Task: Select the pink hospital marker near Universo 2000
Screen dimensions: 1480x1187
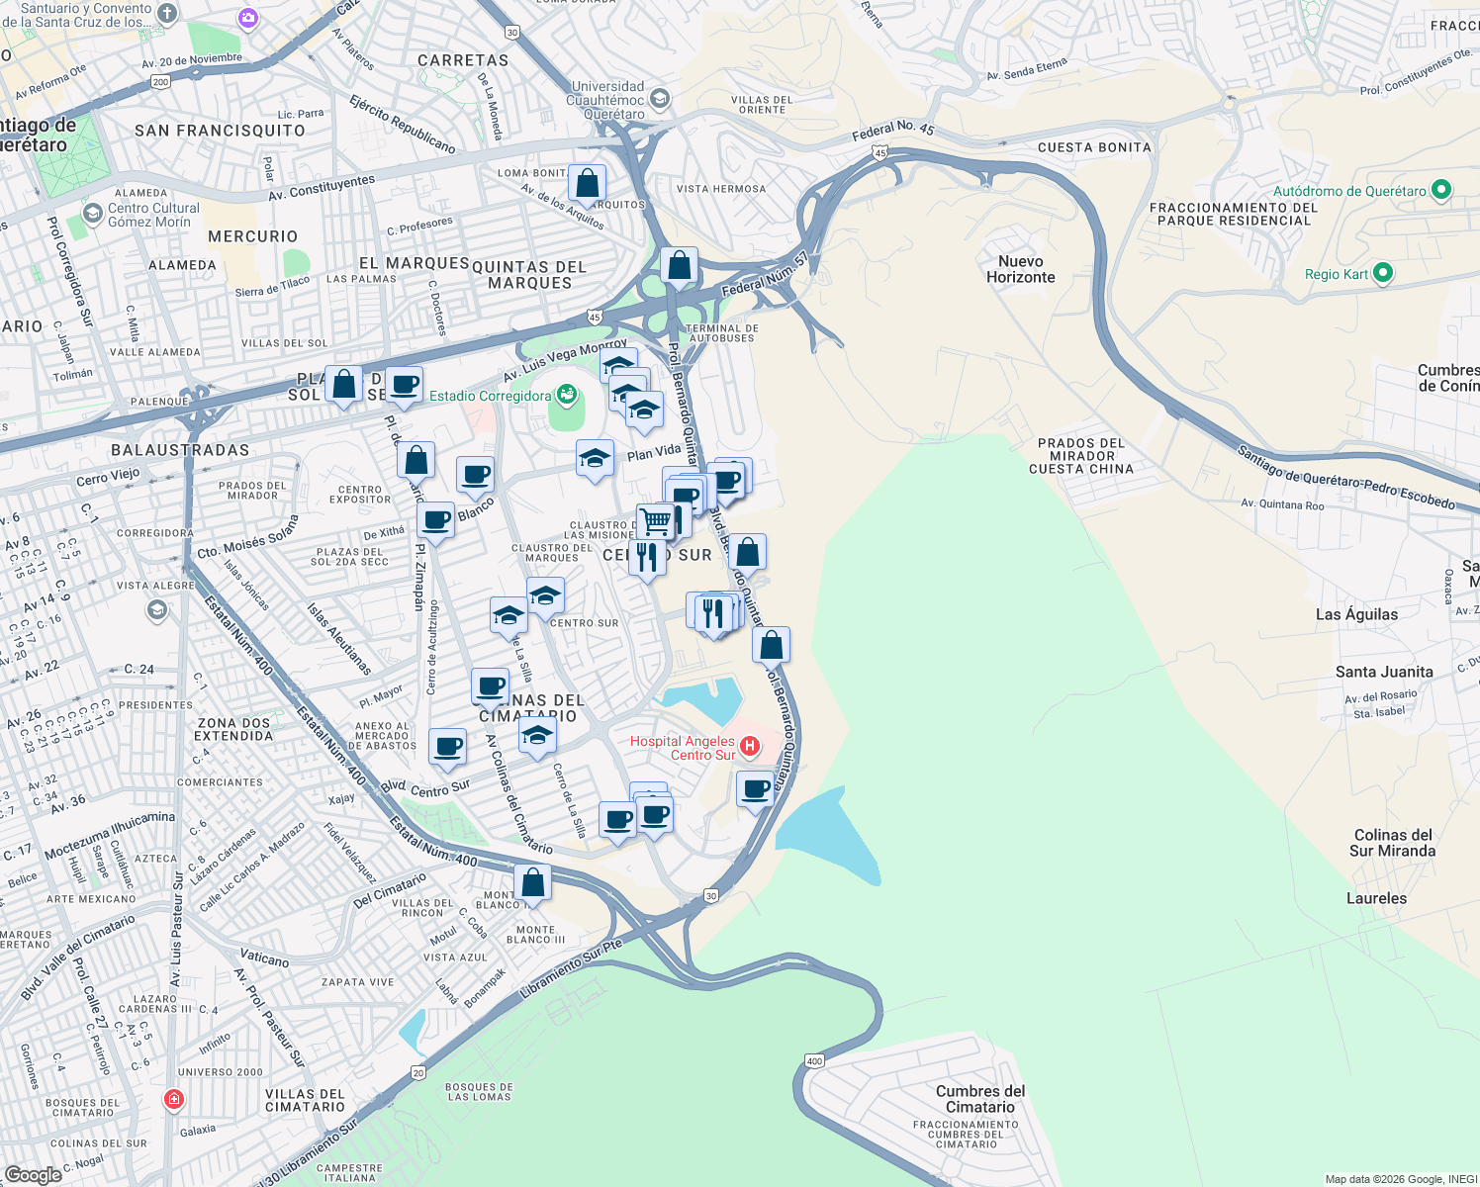Action: coord(173,1098)
